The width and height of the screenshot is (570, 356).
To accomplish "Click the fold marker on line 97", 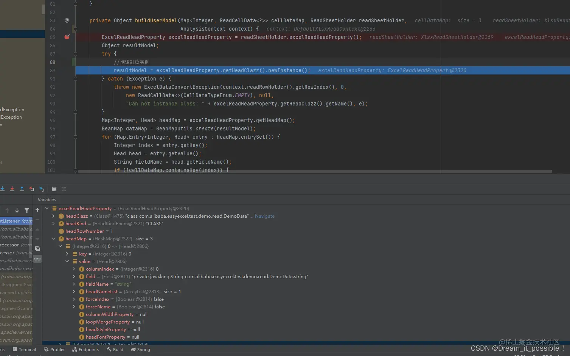I will coord(75,137).
